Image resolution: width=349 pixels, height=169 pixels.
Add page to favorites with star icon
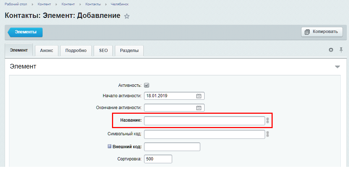tap(127, 16)
